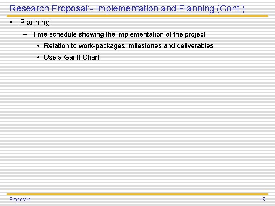Click the word 'deliverables' in the sub-bullet
Image resolution: width=275 pixels, height=206 pixels.
point(195,46)
